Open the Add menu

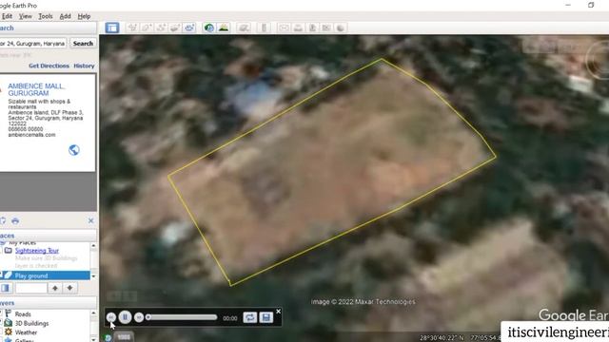point(65,16)
